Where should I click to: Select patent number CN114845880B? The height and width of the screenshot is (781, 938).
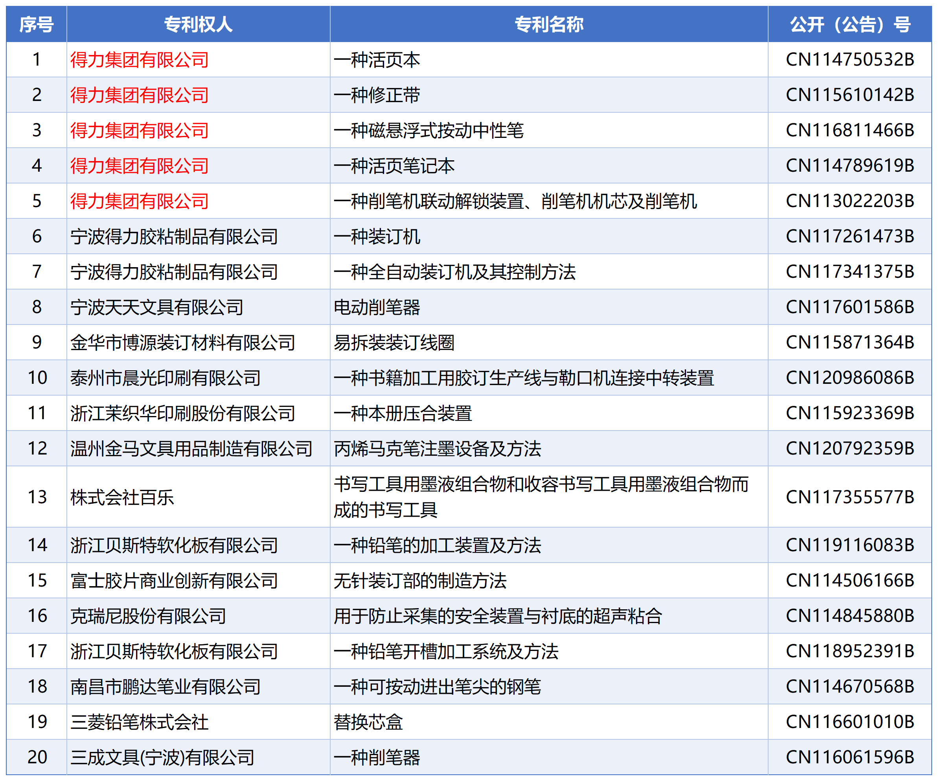point(850,616)
